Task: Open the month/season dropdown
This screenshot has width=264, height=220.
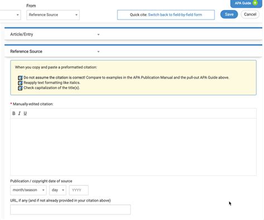Action: (28, 190)
